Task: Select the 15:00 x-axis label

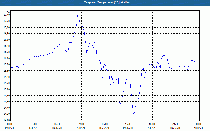Action: point(129,124)
